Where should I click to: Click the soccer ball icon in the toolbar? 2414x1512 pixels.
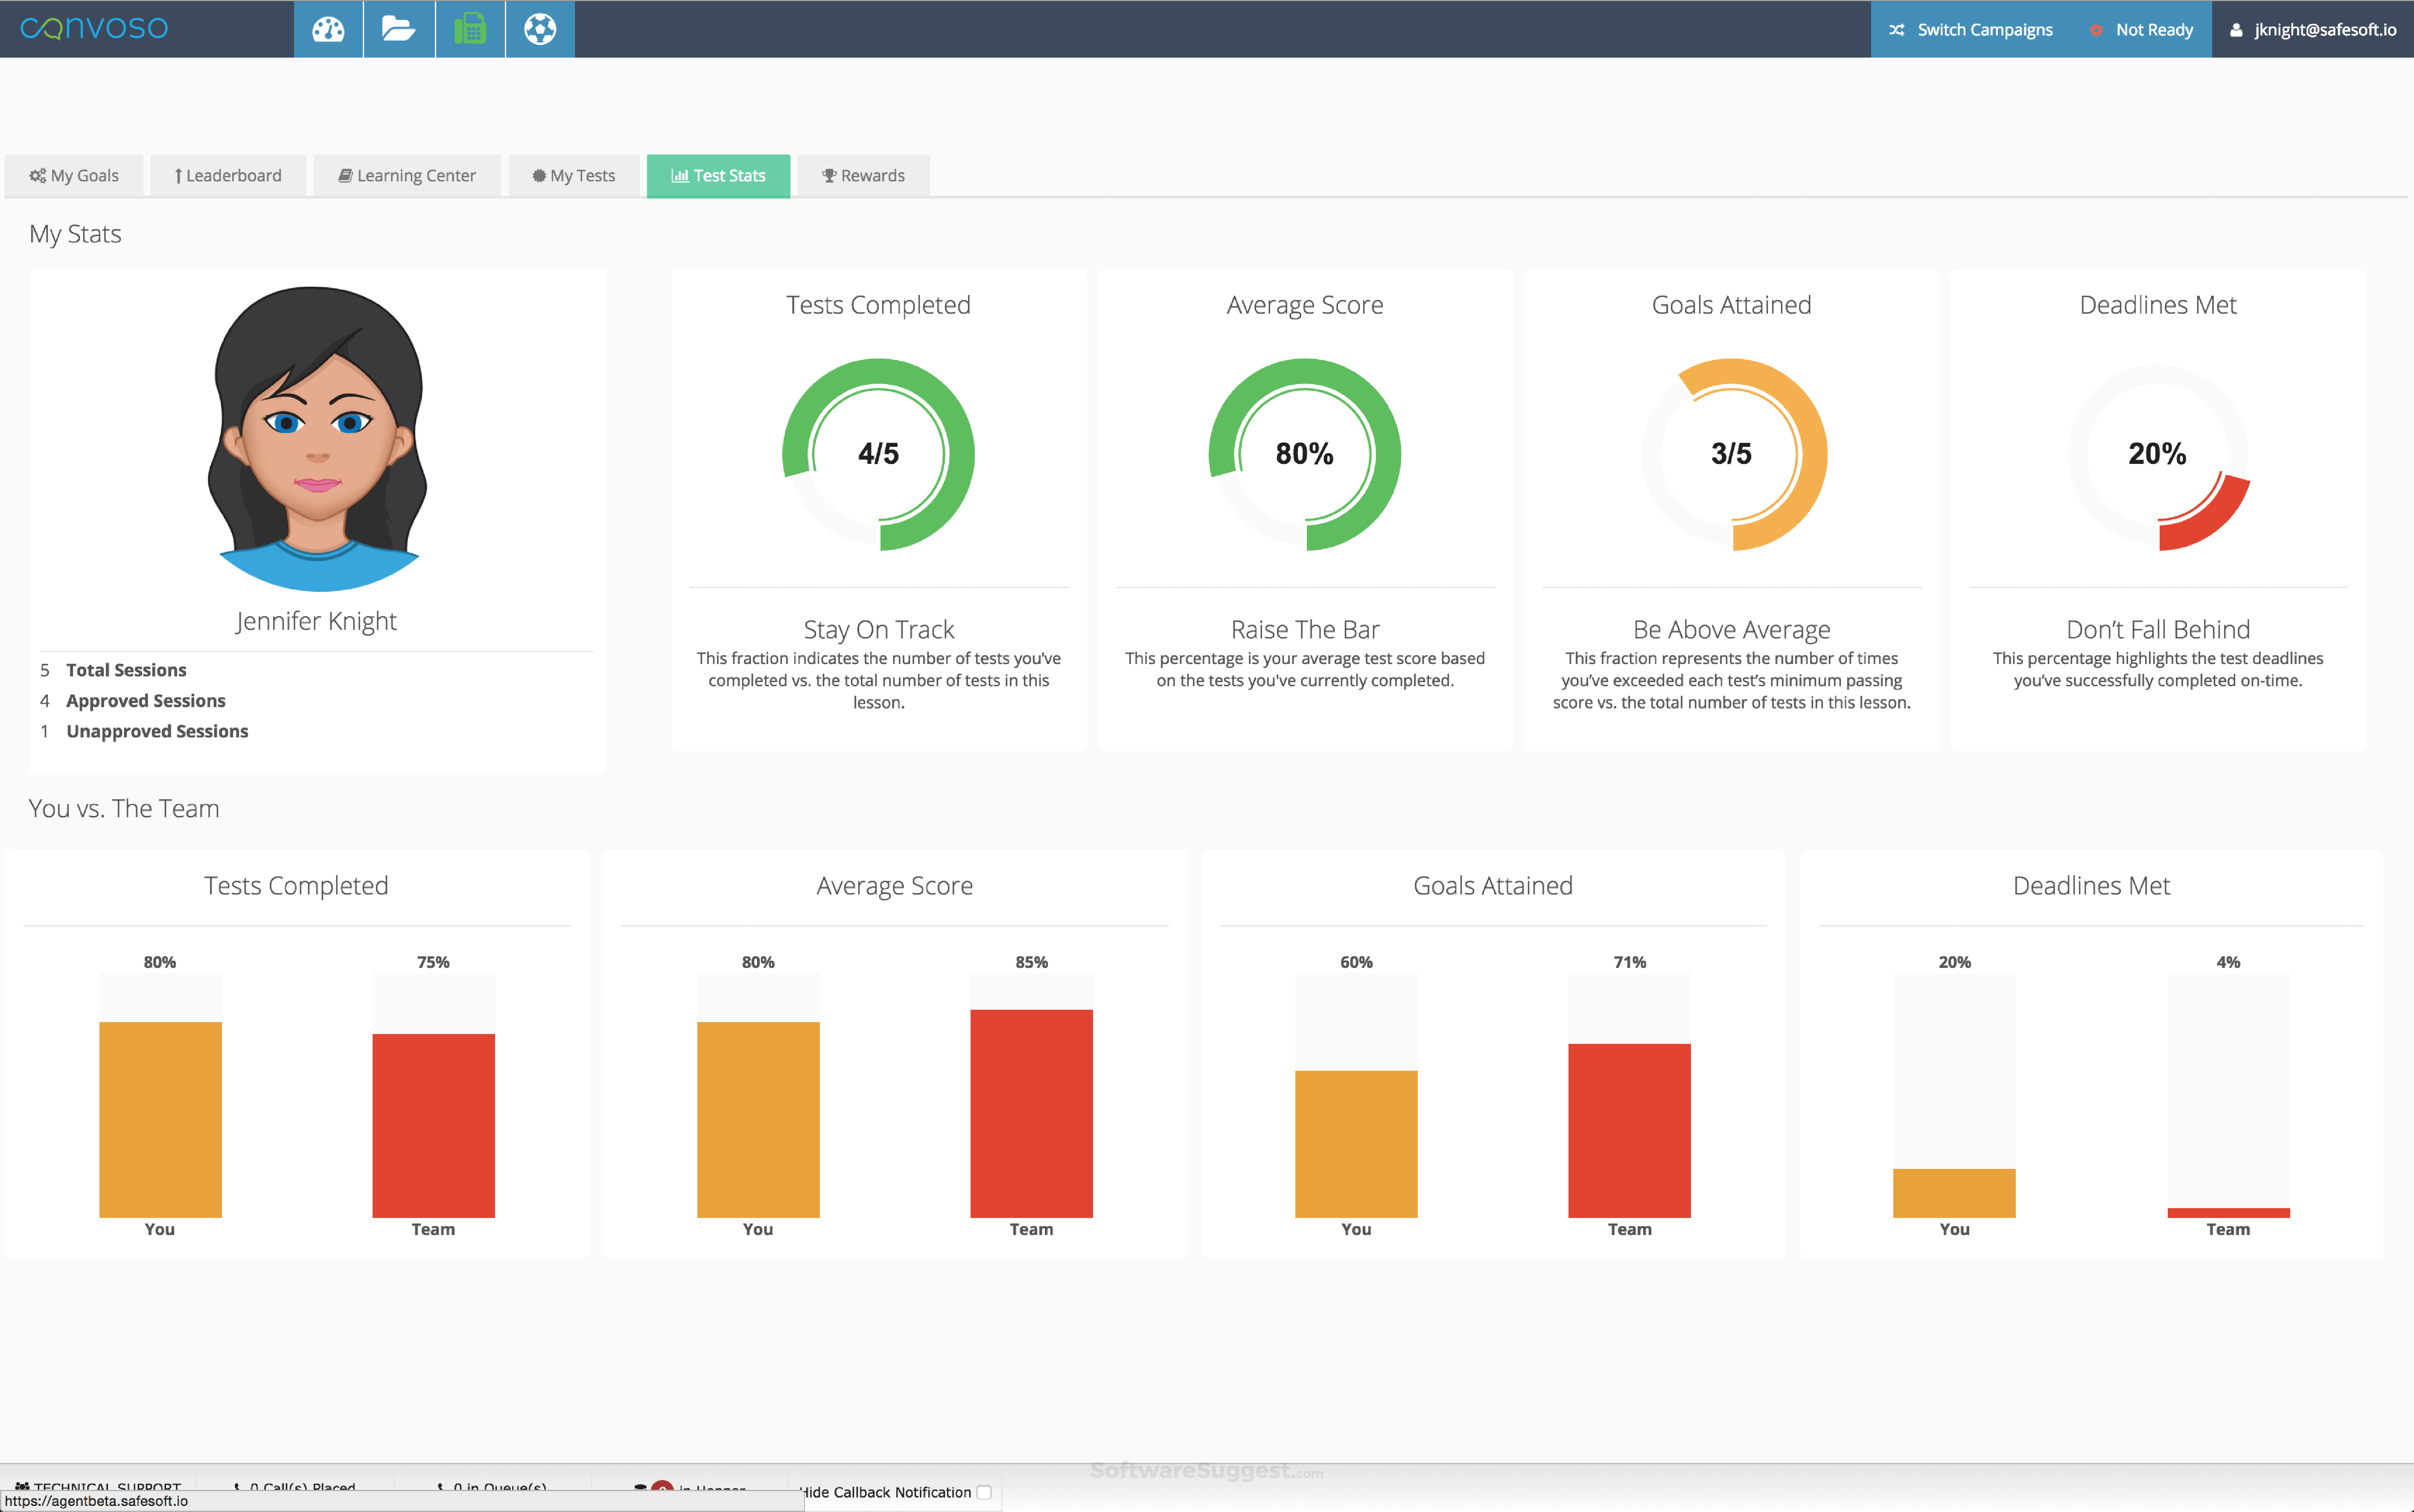coord(540,28)
